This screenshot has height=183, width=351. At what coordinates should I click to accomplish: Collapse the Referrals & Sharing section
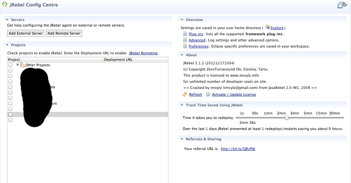point(182,139)
